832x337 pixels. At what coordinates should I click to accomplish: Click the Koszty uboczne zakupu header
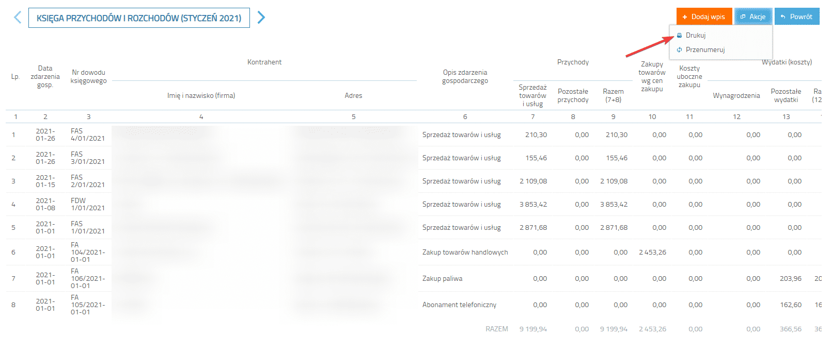689,76
